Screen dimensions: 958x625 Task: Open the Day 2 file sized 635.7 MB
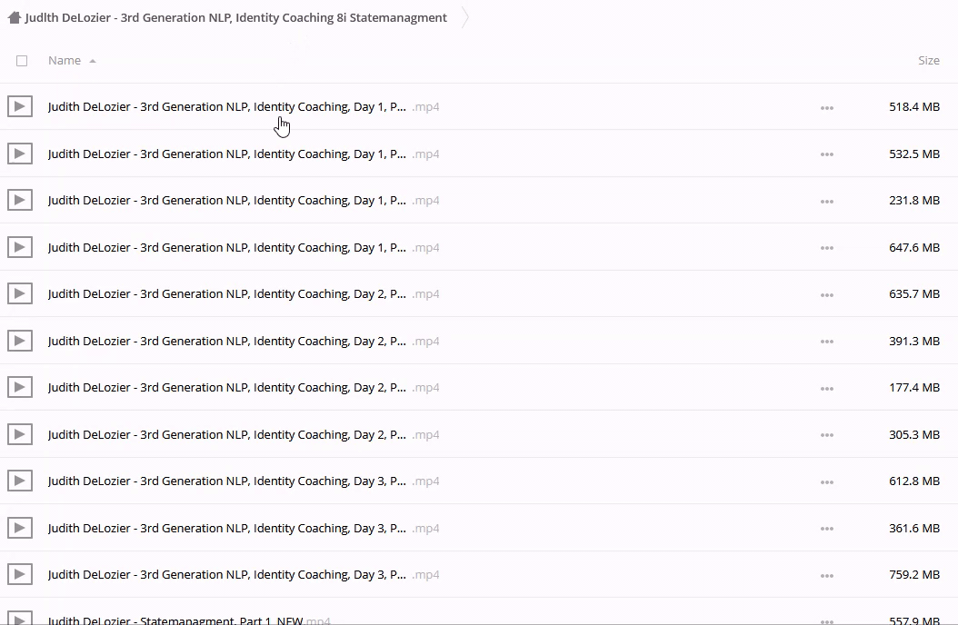227,294
